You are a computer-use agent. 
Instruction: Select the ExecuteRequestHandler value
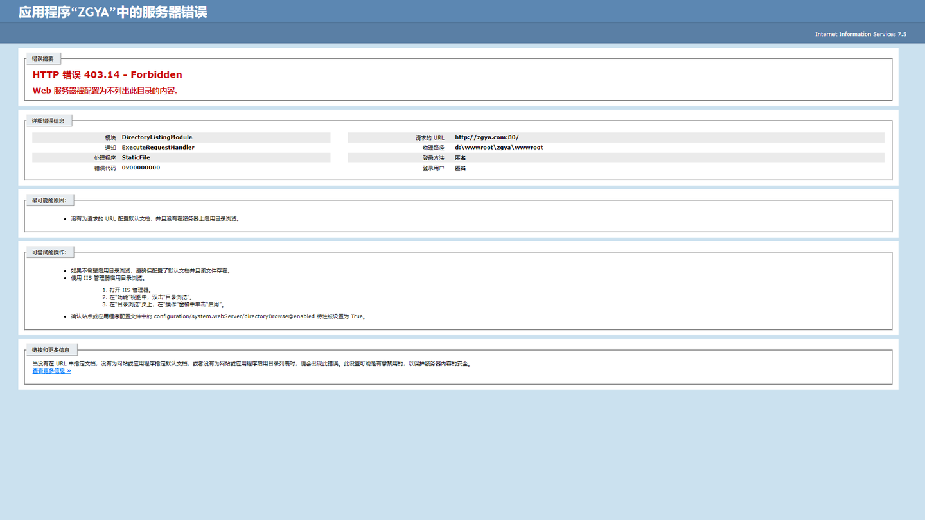(x=158, y=148)
